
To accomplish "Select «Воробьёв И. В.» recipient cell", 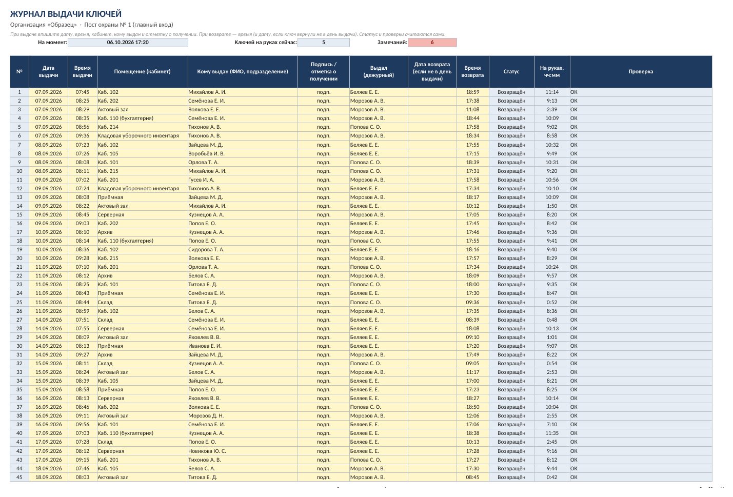I will pos(243,153).
